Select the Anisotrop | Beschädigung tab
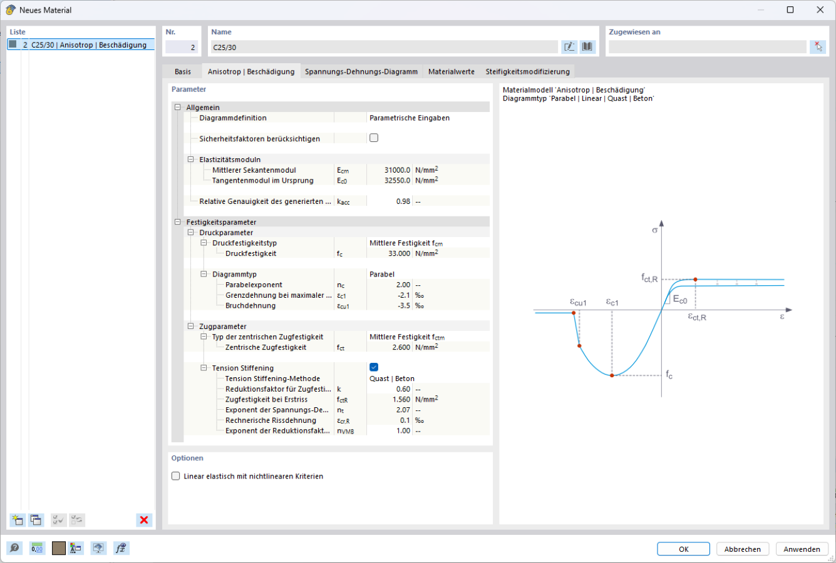The image size is (836, 563). (251, 71)
